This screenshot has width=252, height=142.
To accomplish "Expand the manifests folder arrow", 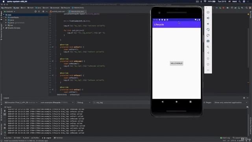I will click(x=6, y=17).
